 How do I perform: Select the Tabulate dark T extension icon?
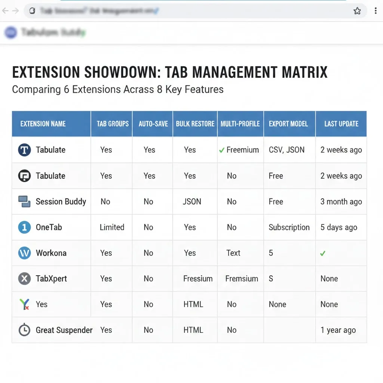click(x=24, y=150)
